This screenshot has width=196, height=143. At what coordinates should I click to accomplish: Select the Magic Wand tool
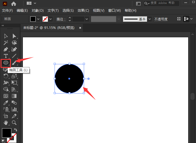pyautogui.click(x=6, y=43)
